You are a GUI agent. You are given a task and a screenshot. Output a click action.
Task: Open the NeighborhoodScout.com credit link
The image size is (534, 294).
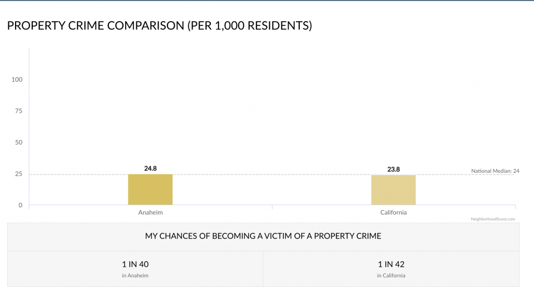(x=493, y=219)
